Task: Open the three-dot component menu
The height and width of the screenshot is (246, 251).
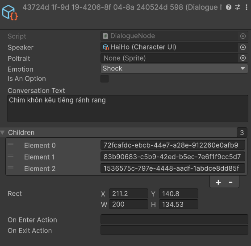Action: [x=247, y=7]
